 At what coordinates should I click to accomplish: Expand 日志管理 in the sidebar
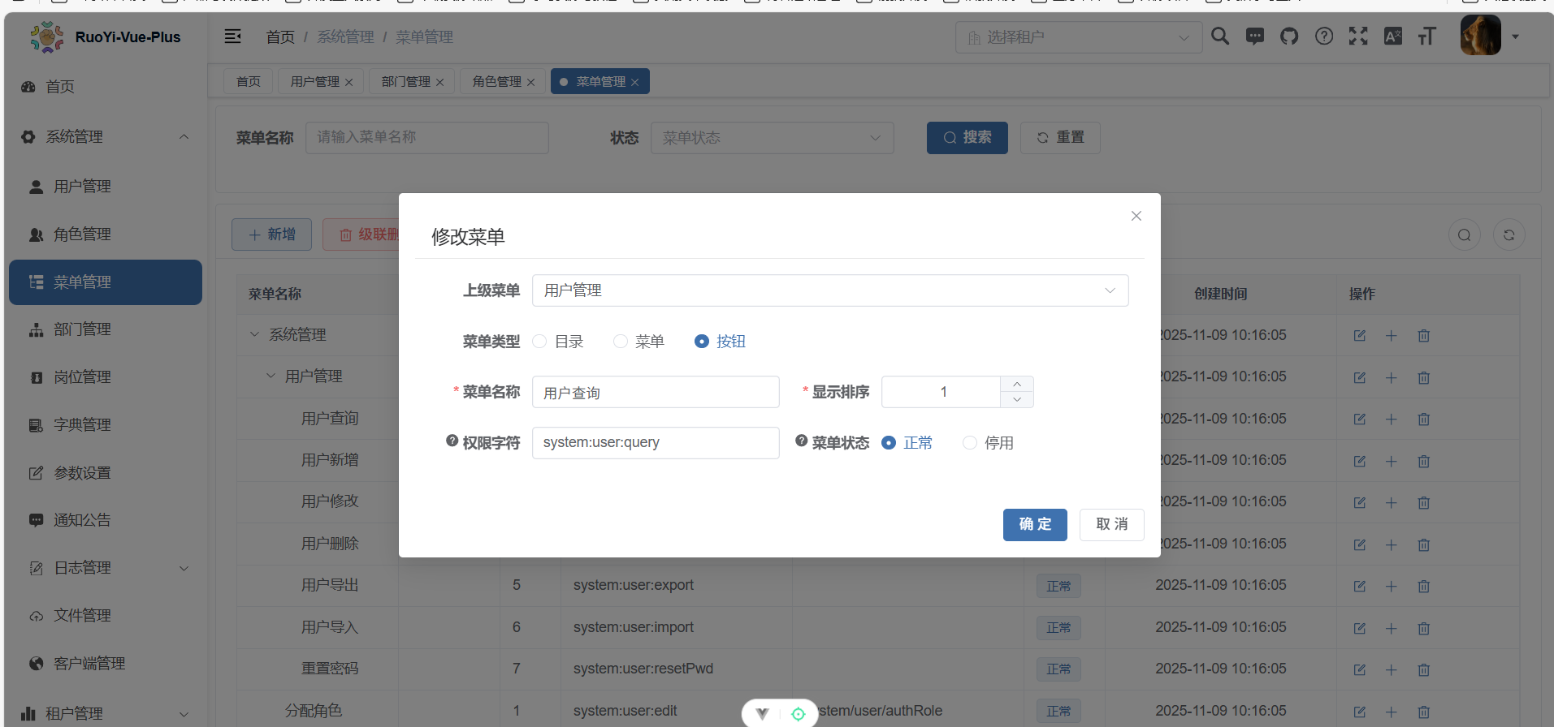tap(106, 568)
